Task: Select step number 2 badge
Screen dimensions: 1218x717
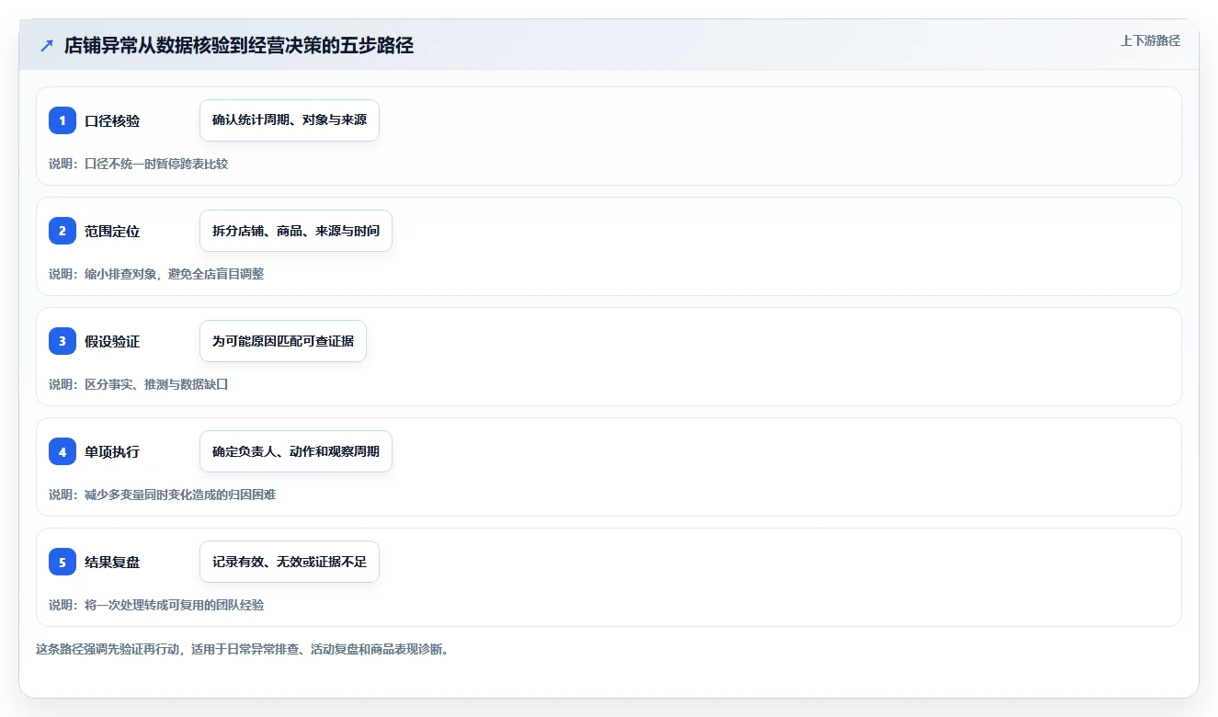Action: pos(63,231)
